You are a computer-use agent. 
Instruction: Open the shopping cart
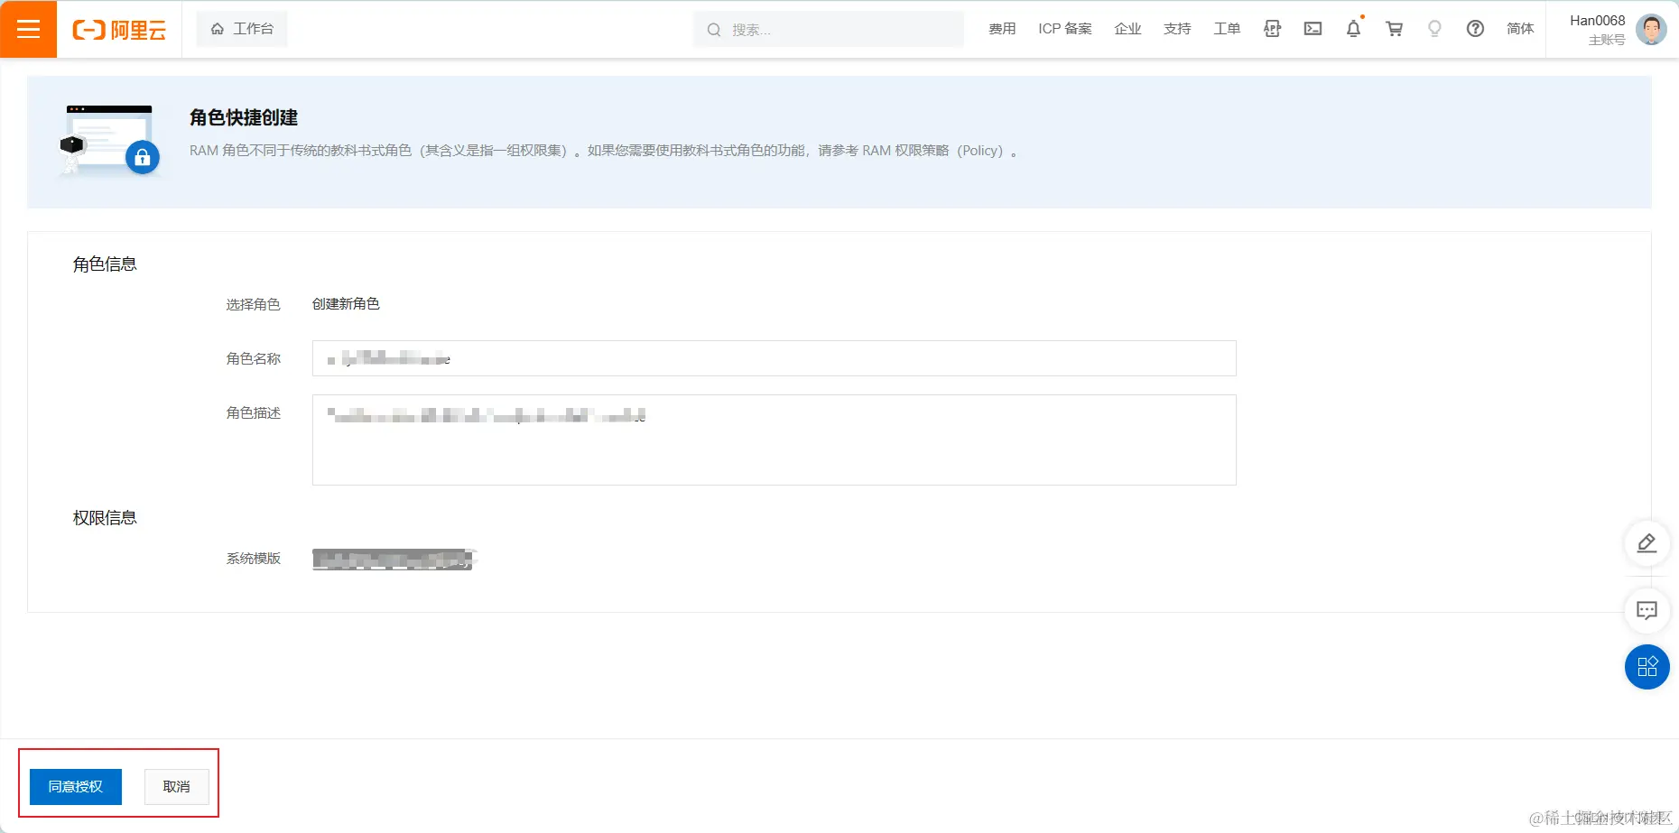pos(1395,29)
